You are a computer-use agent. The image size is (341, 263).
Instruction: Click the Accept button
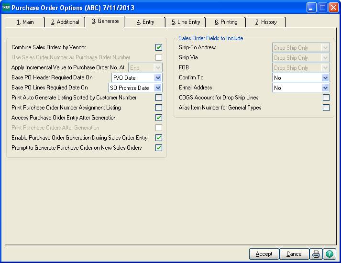(x=264, y=254)
